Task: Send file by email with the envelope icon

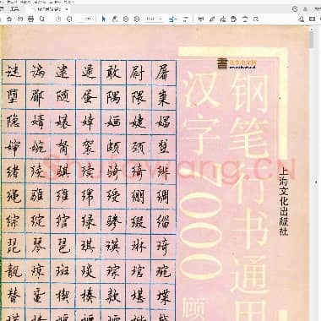Action: point(312,19)
